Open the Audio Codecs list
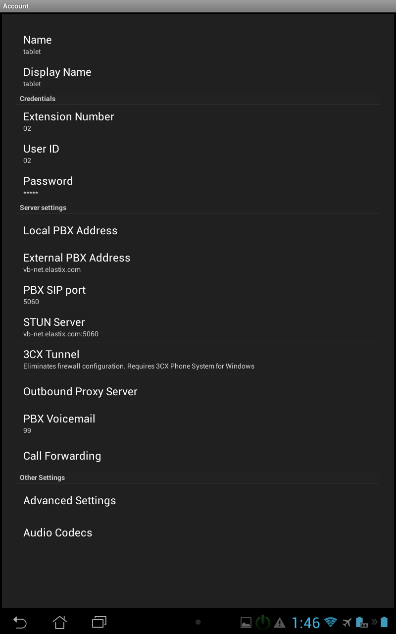The image size is (396, 634). coord(198,533)
